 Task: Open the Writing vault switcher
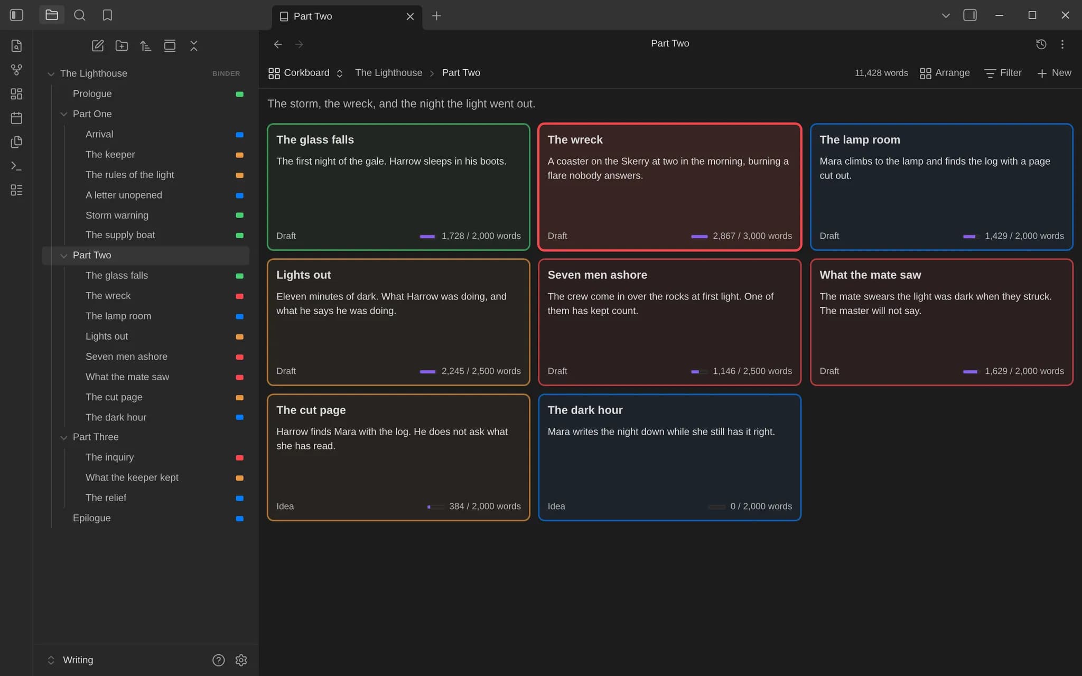pyautogui.click(x=70, y=660)
